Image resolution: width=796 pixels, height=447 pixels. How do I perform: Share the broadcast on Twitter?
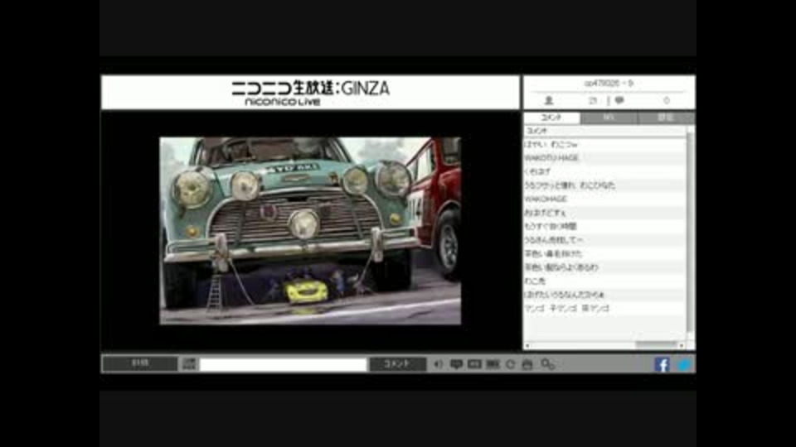point(684,364)
